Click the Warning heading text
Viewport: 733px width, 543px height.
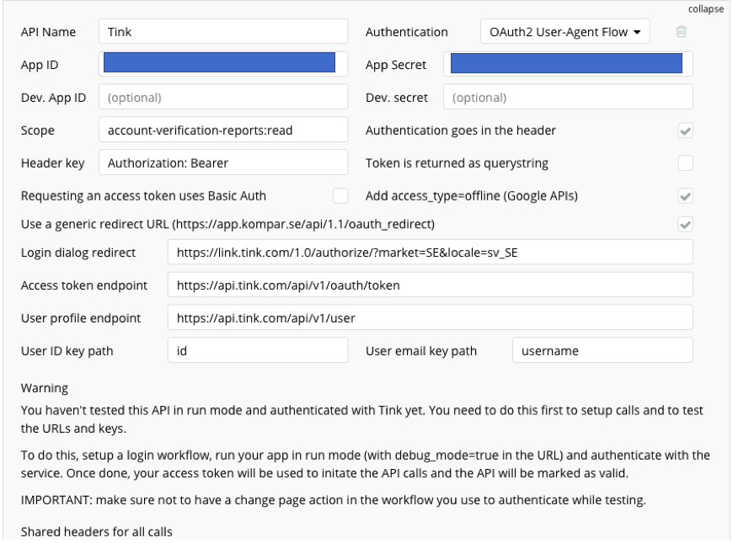tap(45, 388)
